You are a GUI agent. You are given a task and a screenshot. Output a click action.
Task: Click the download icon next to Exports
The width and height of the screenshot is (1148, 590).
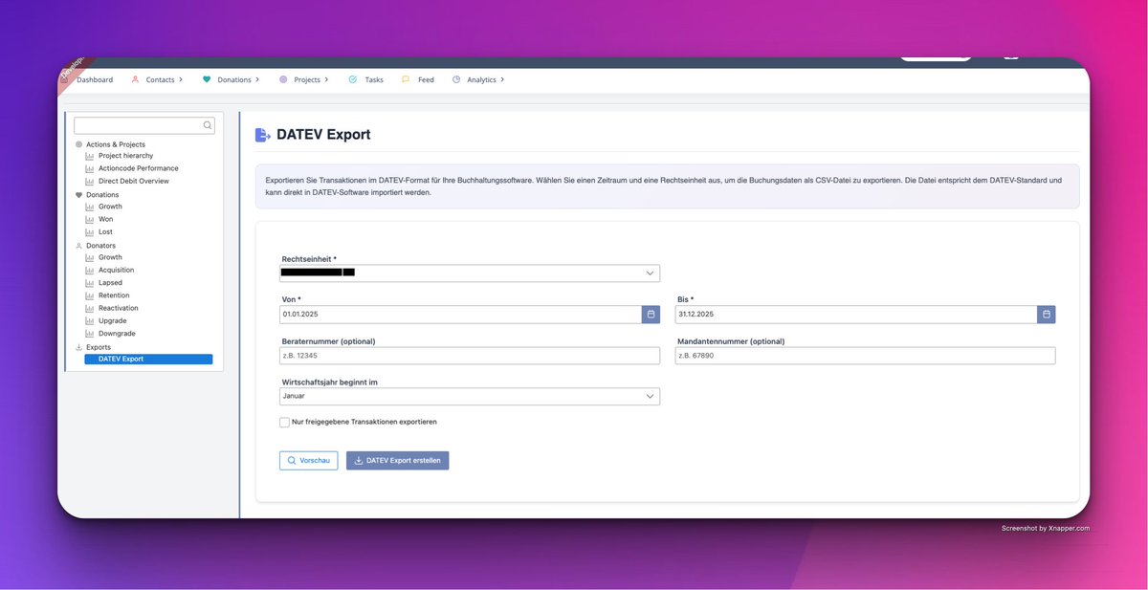[x=79, y=346]
